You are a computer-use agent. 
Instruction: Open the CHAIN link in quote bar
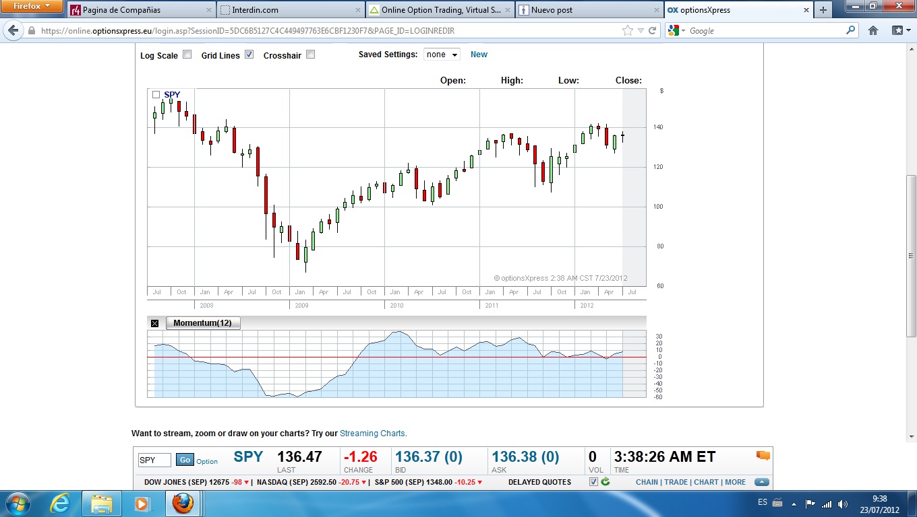pos(647,482)
